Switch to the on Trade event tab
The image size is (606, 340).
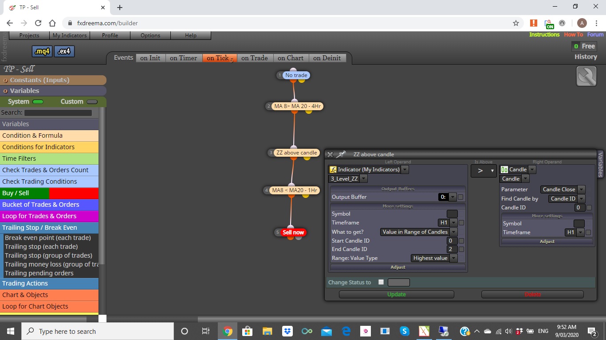click(x=255, y=58)
